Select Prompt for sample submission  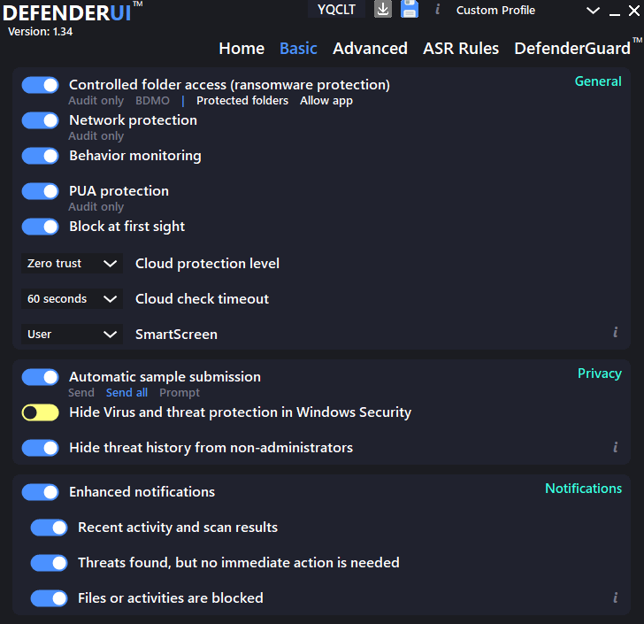pos(180,393)
